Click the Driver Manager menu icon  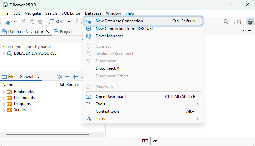pos(88,36)
